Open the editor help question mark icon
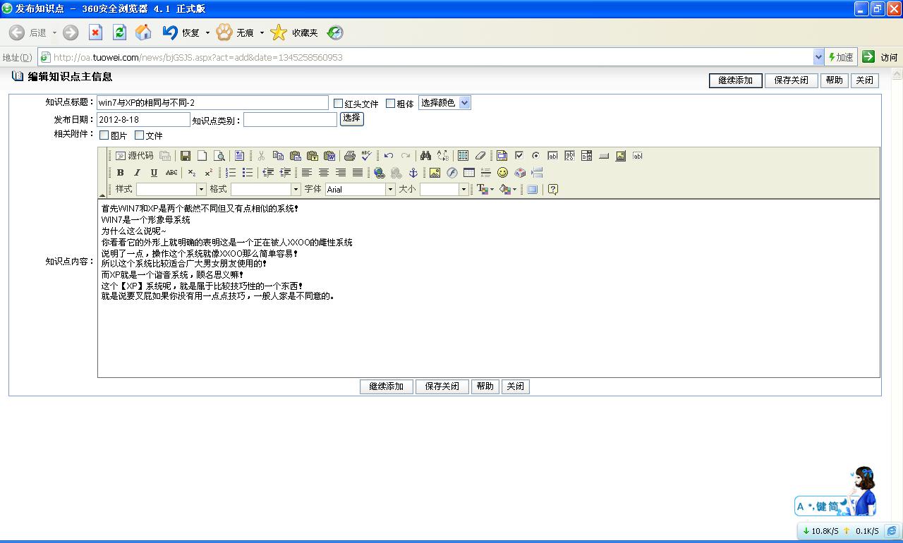The height and width of the screenshot is (543, 903). coord(553,189)
